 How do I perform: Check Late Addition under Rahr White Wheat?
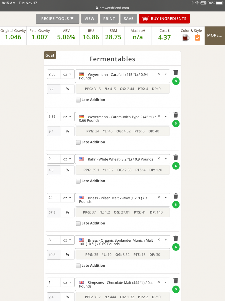78,181
